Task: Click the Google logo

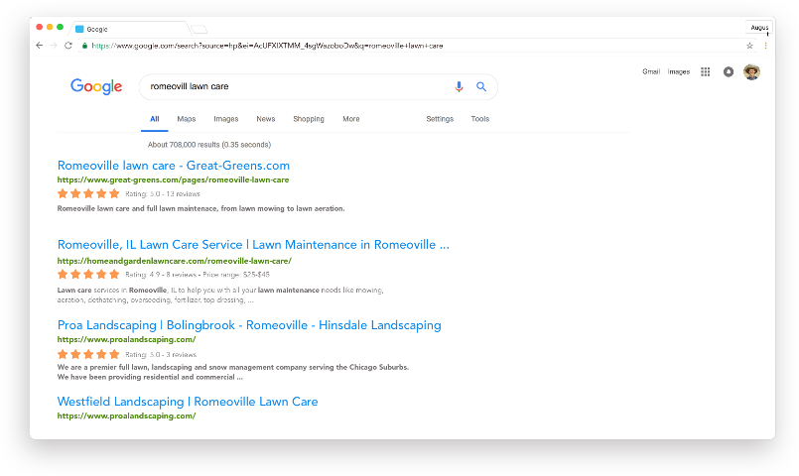Action: click(x=96, y=86)
